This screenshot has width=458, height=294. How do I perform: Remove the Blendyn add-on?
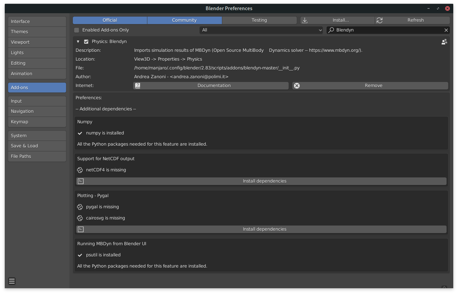pos(370,86)
